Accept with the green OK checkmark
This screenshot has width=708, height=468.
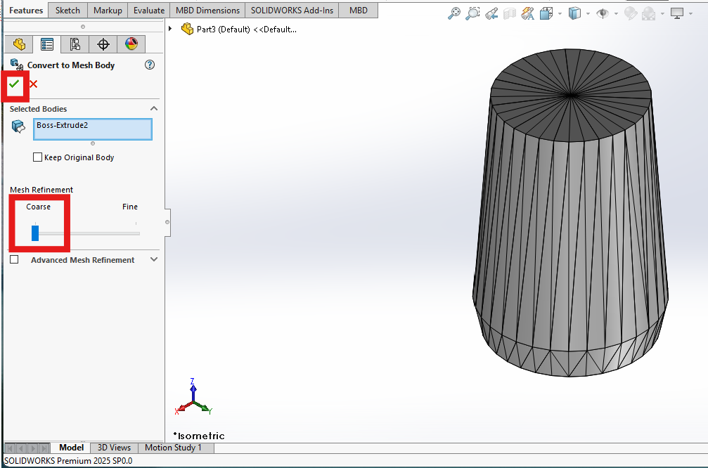(14, 84)
